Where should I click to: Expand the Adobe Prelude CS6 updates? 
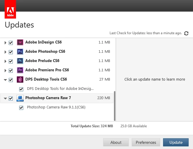pos(5,61)
